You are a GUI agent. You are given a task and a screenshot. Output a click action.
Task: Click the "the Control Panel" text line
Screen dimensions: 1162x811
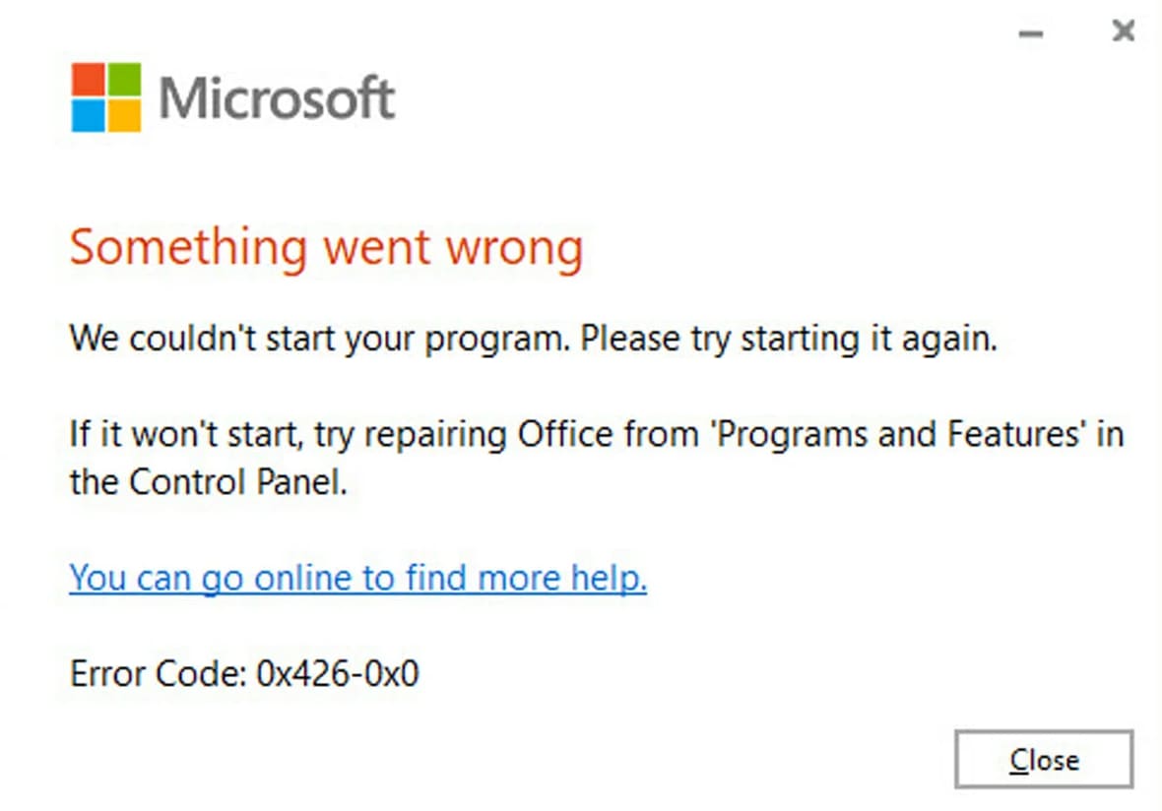tap(208, 482)
